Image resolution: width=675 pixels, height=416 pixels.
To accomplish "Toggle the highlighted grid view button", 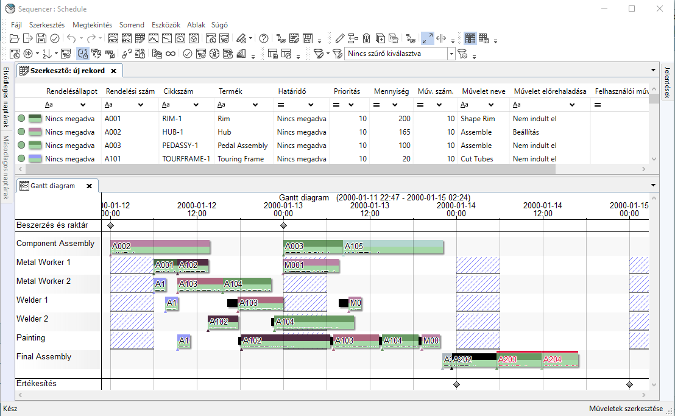I will point(470,38).
